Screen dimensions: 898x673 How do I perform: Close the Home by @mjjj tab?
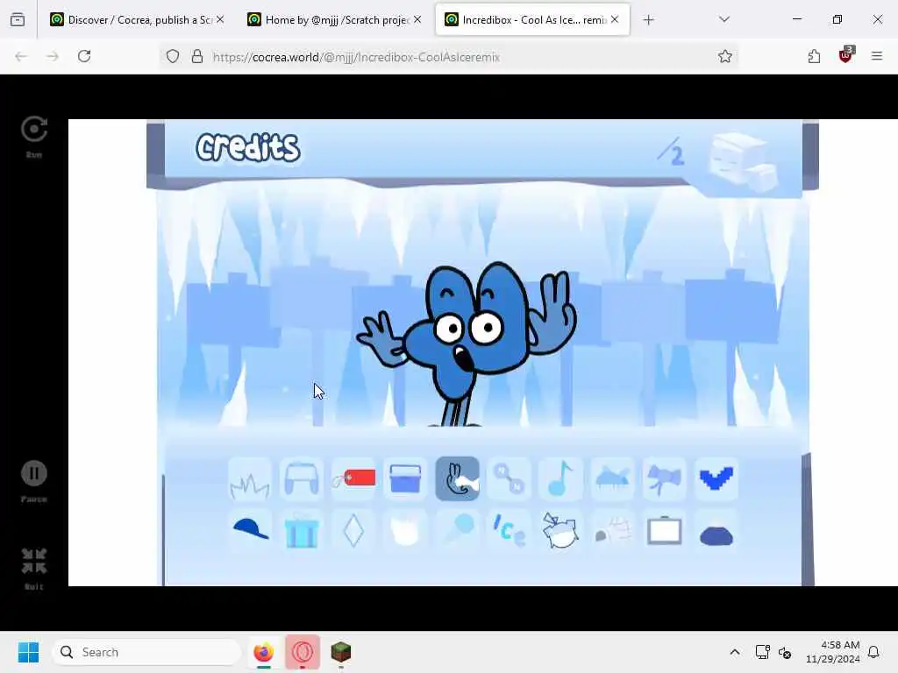click(417, 19)
